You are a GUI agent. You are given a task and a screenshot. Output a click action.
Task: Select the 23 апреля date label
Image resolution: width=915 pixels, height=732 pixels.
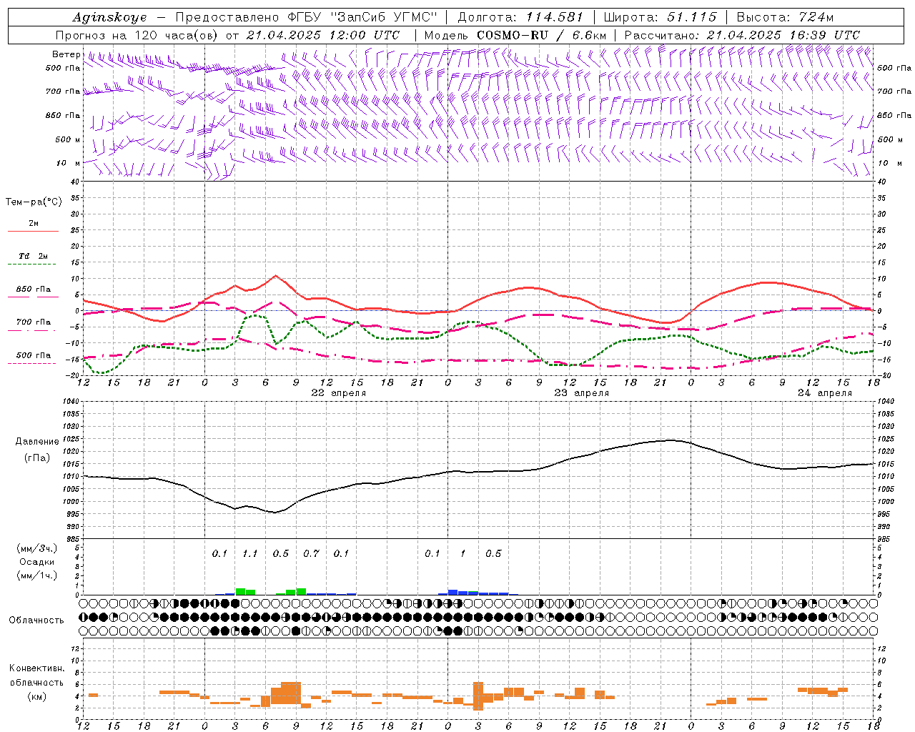[582, 393]
